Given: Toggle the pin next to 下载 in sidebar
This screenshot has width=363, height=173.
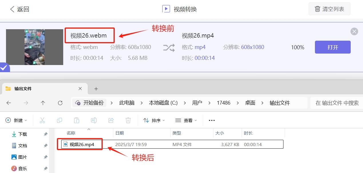Looking at the screenshot, I should (45, 134).
